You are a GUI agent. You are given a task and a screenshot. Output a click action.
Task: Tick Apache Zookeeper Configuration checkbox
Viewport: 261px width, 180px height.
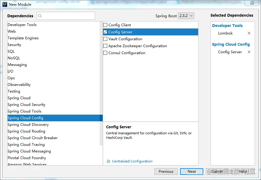105,46
